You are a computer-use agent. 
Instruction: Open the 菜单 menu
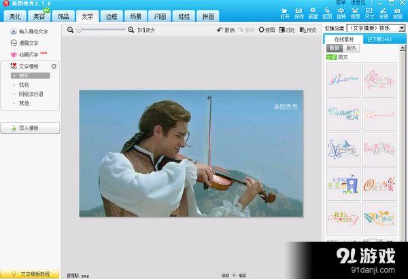(341, 3)
